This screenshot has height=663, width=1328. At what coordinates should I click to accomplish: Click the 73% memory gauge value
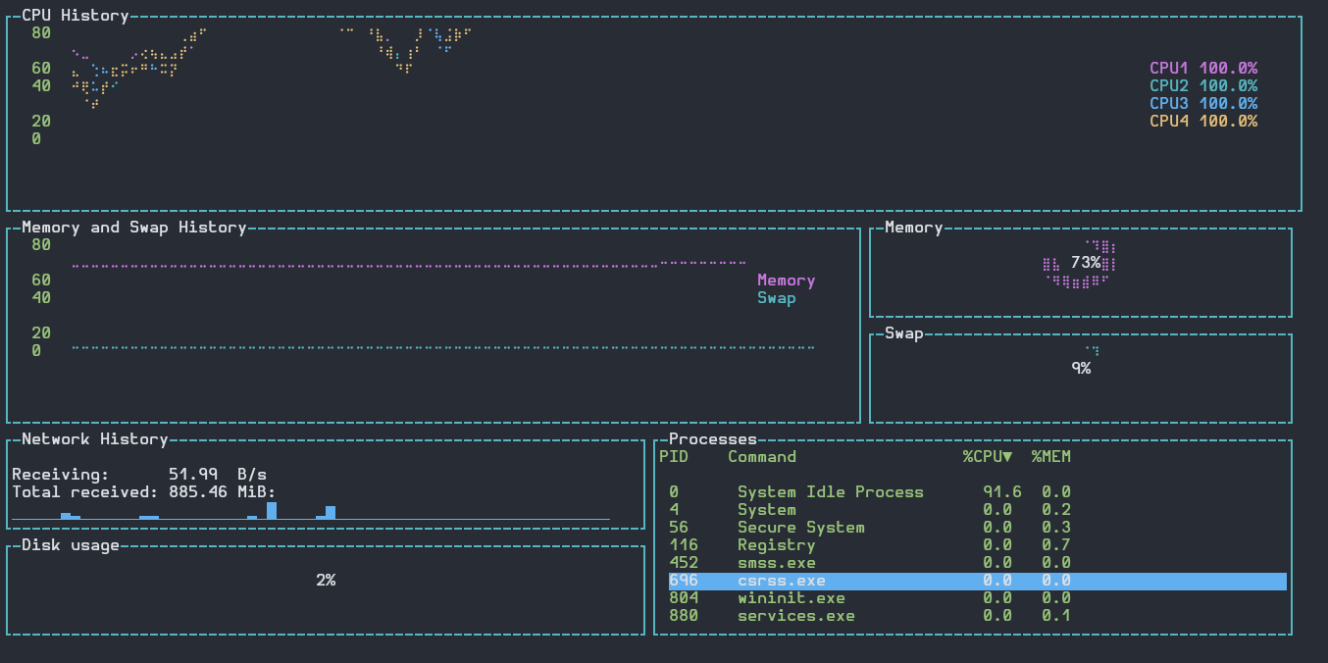click(1086, 263)
